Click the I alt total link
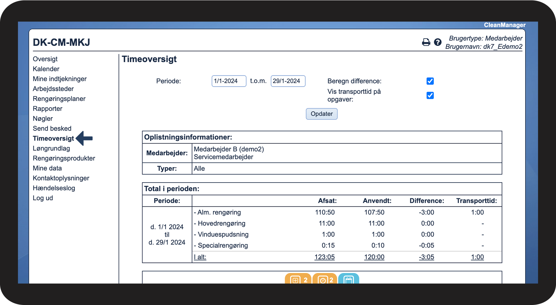The image size is (556, 305). [x=200, y=257]
